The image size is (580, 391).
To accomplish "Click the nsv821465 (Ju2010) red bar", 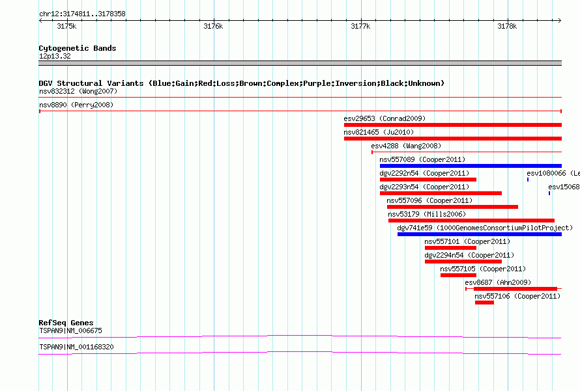I will click(x=453, y=139).
